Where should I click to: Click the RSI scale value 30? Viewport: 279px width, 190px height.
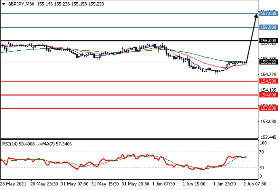pos(261,168)
